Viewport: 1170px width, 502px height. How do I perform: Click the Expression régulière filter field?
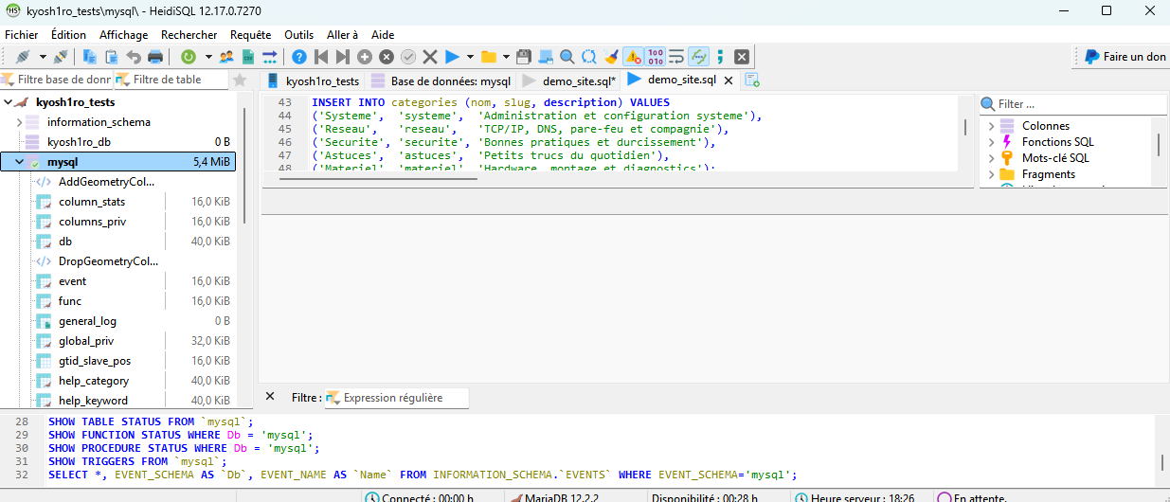[x=396, y=398]
